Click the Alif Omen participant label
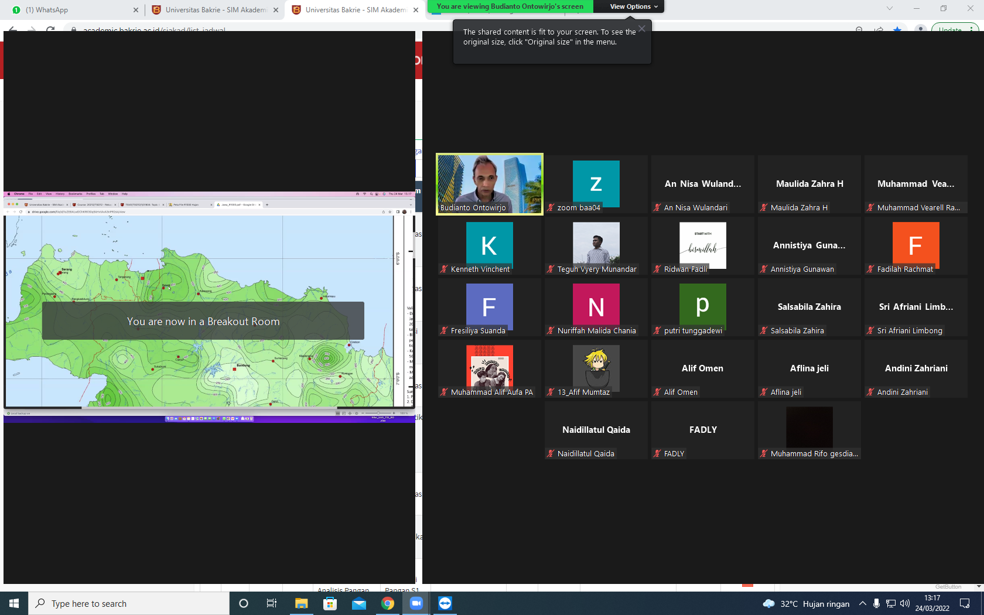The height and width of the screenshot is (615, 984). pos(681,392)
